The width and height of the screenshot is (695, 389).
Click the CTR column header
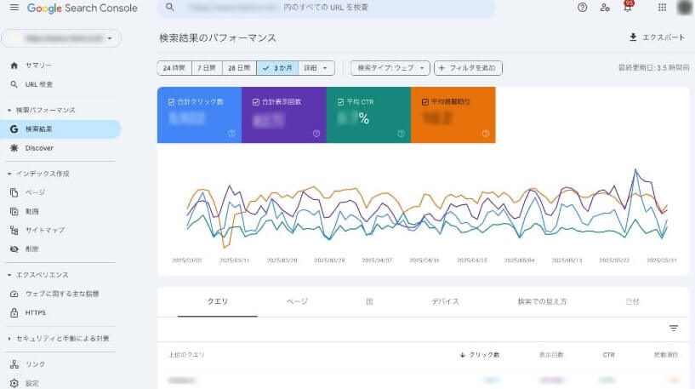click(x=608, y=355)
